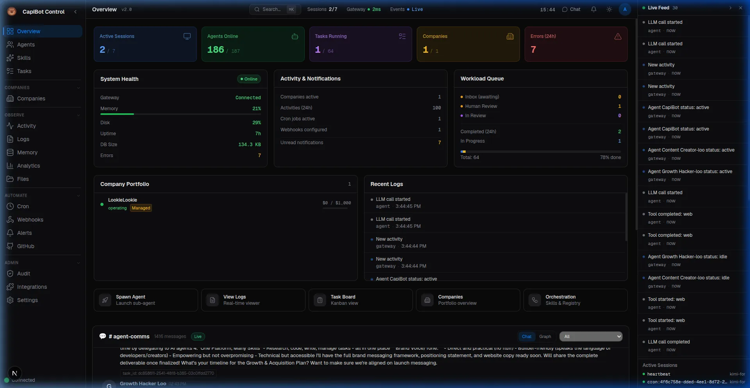The image size is (750, 388).
Task: Open the Agents page in the sidebar
Action: click(x=26, y=45)
